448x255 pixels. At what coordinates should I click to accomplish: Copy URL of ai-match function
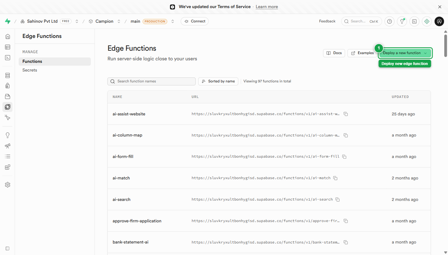(335, 178)
